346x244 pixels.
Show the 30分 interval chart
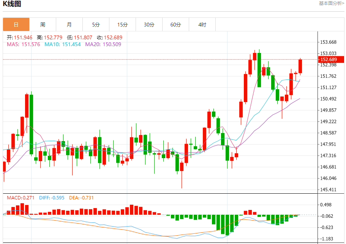point(149,25)
